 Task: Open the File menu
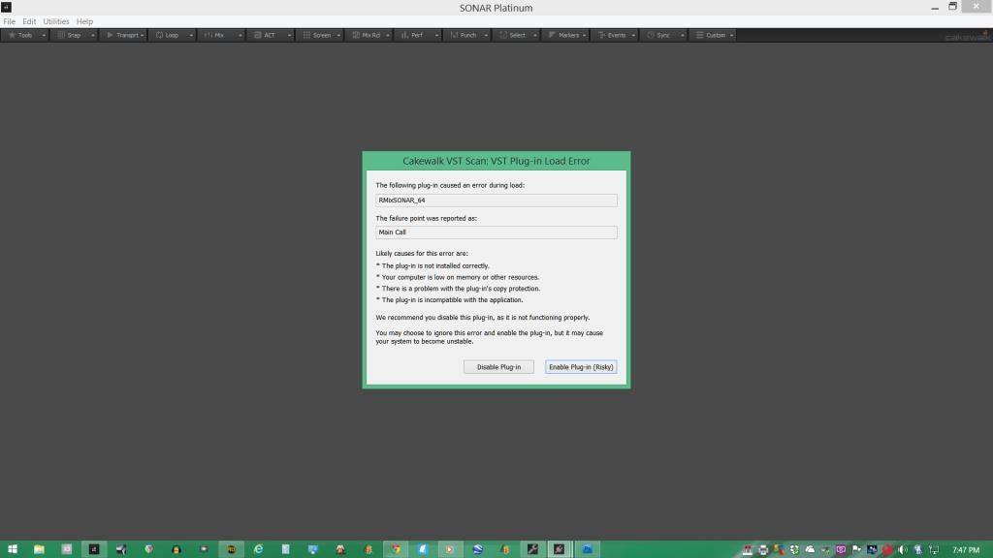10,21
